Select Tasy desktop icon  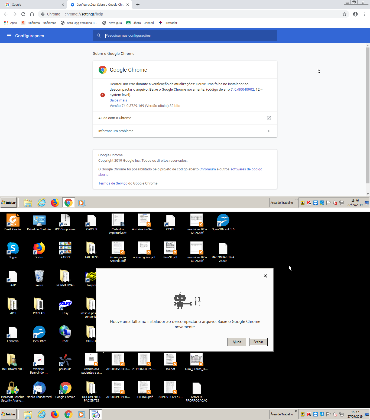pyautogui.click(x=65, y=306)
